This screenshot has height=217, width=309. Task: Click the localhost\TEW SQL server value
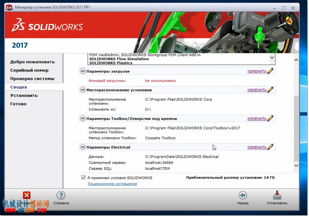(158, 169)
